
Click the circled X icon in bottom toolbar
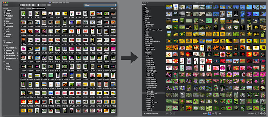pyautogui.click(x=171, y=113)
